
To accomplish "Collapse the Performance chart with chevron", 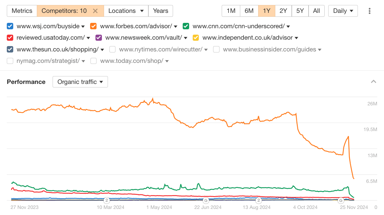I will pos(374,82).
